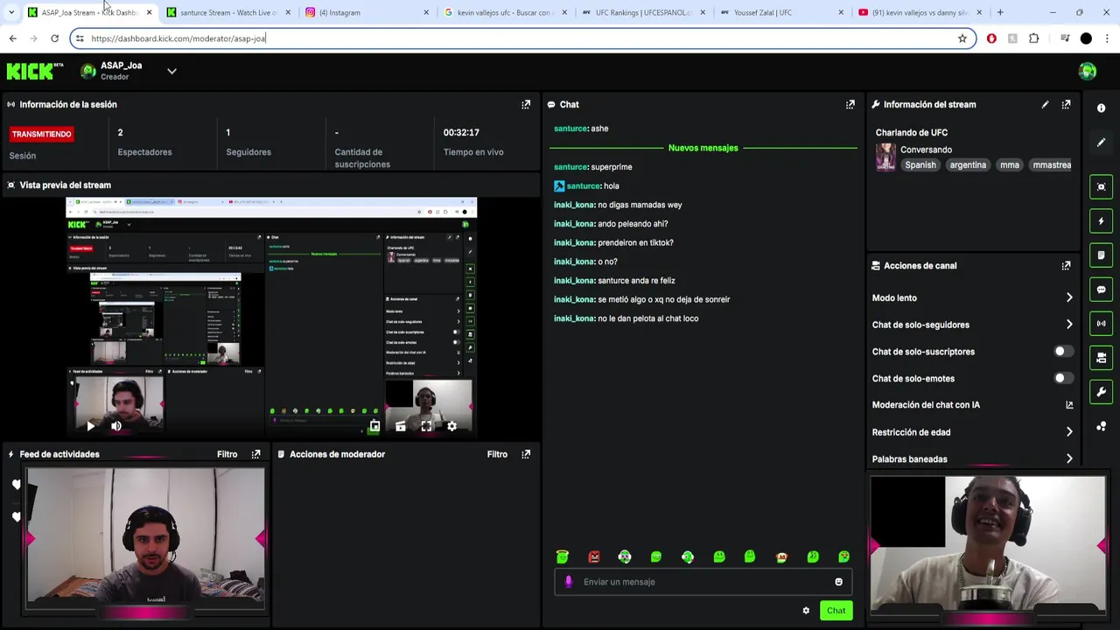Select the Spanish tag
This screenshot has width=1120, height=630.
pyautogui.click(x=920, y=164)
